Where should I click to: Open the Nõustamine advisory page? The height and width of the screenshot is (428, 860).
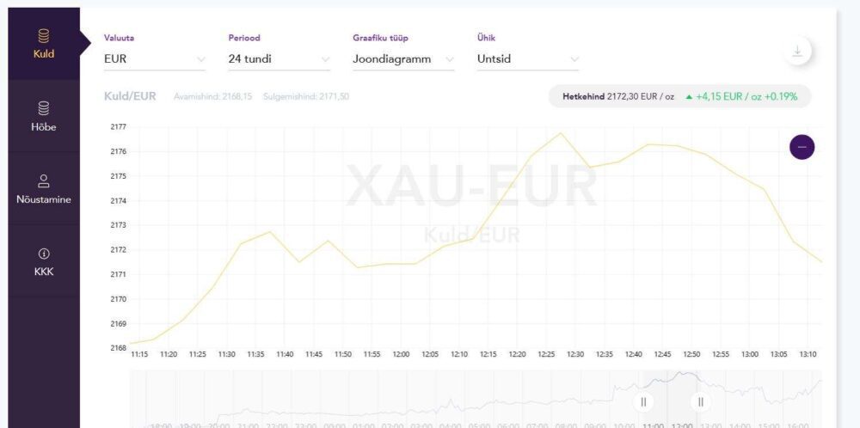click(x=43, y=189)
